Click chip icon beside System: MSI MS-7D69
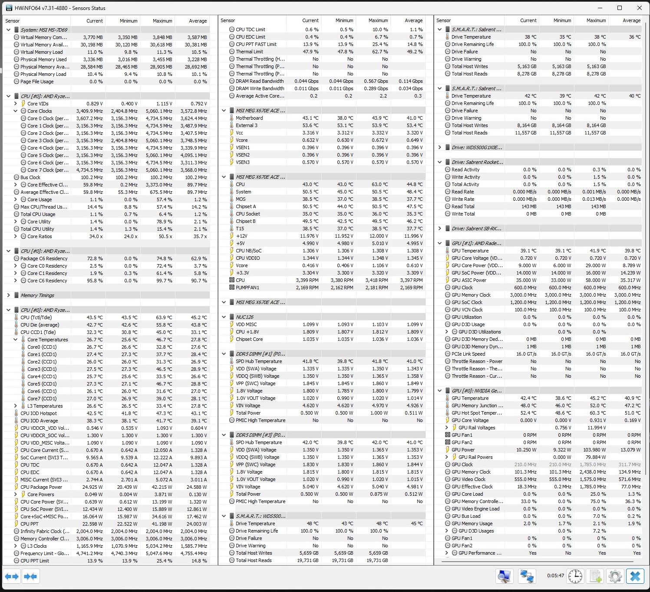This screenshot has height=592, width=650. (x=16, y=30)
